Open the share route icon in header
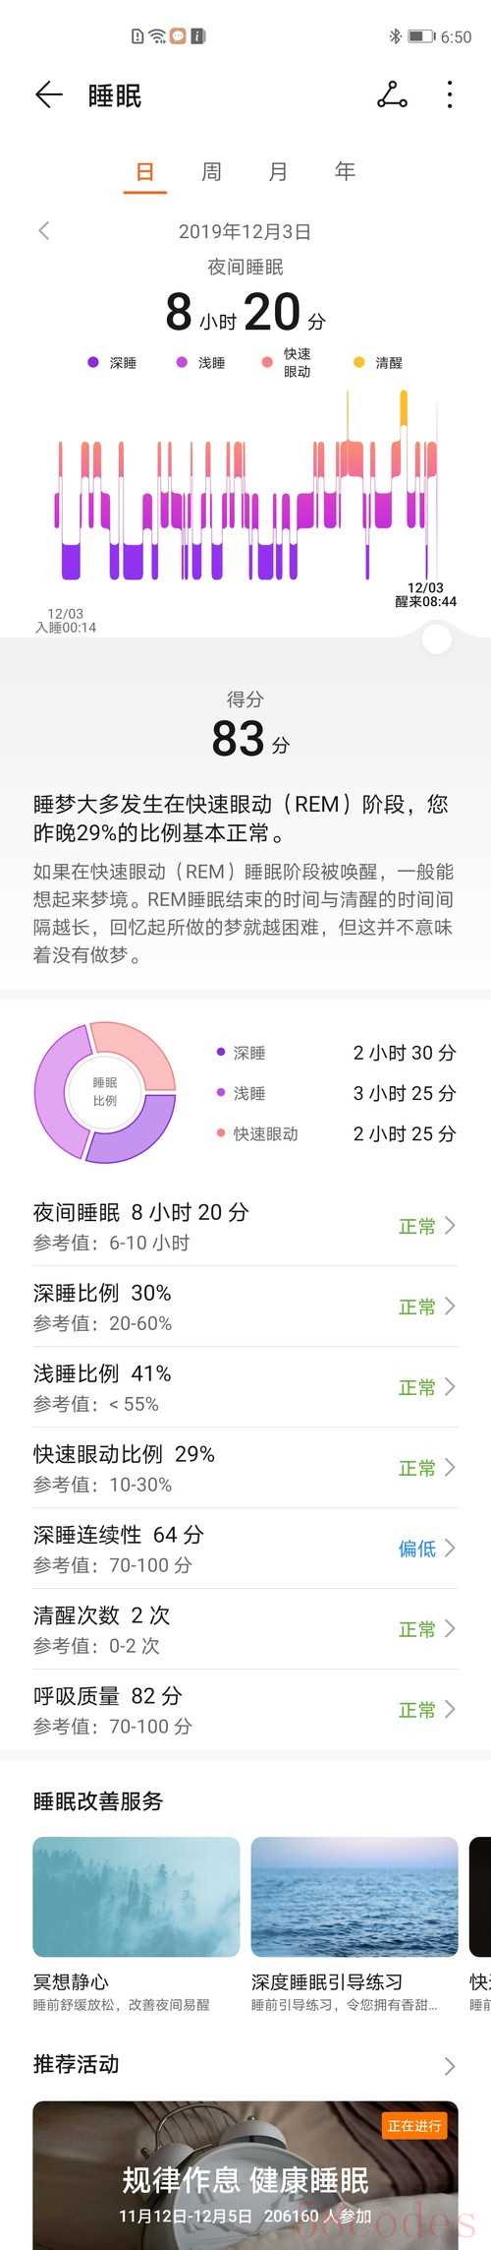 coord(392,94)
